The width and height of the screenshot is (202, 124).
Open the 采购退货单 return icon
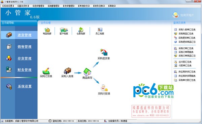click(104, 52)
